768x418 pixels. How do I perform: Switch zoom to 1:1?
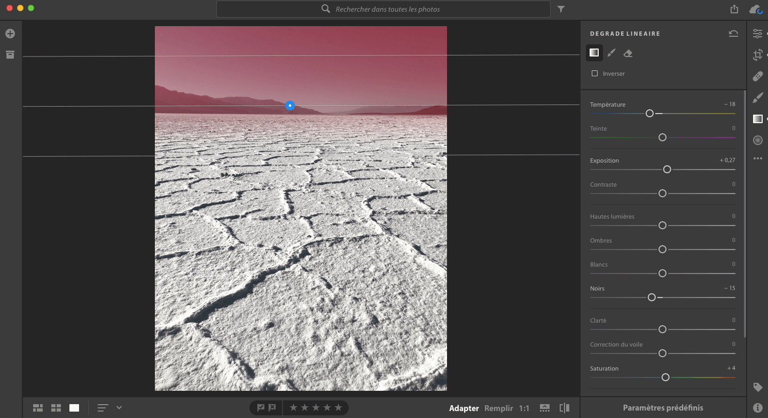[524, 408]
